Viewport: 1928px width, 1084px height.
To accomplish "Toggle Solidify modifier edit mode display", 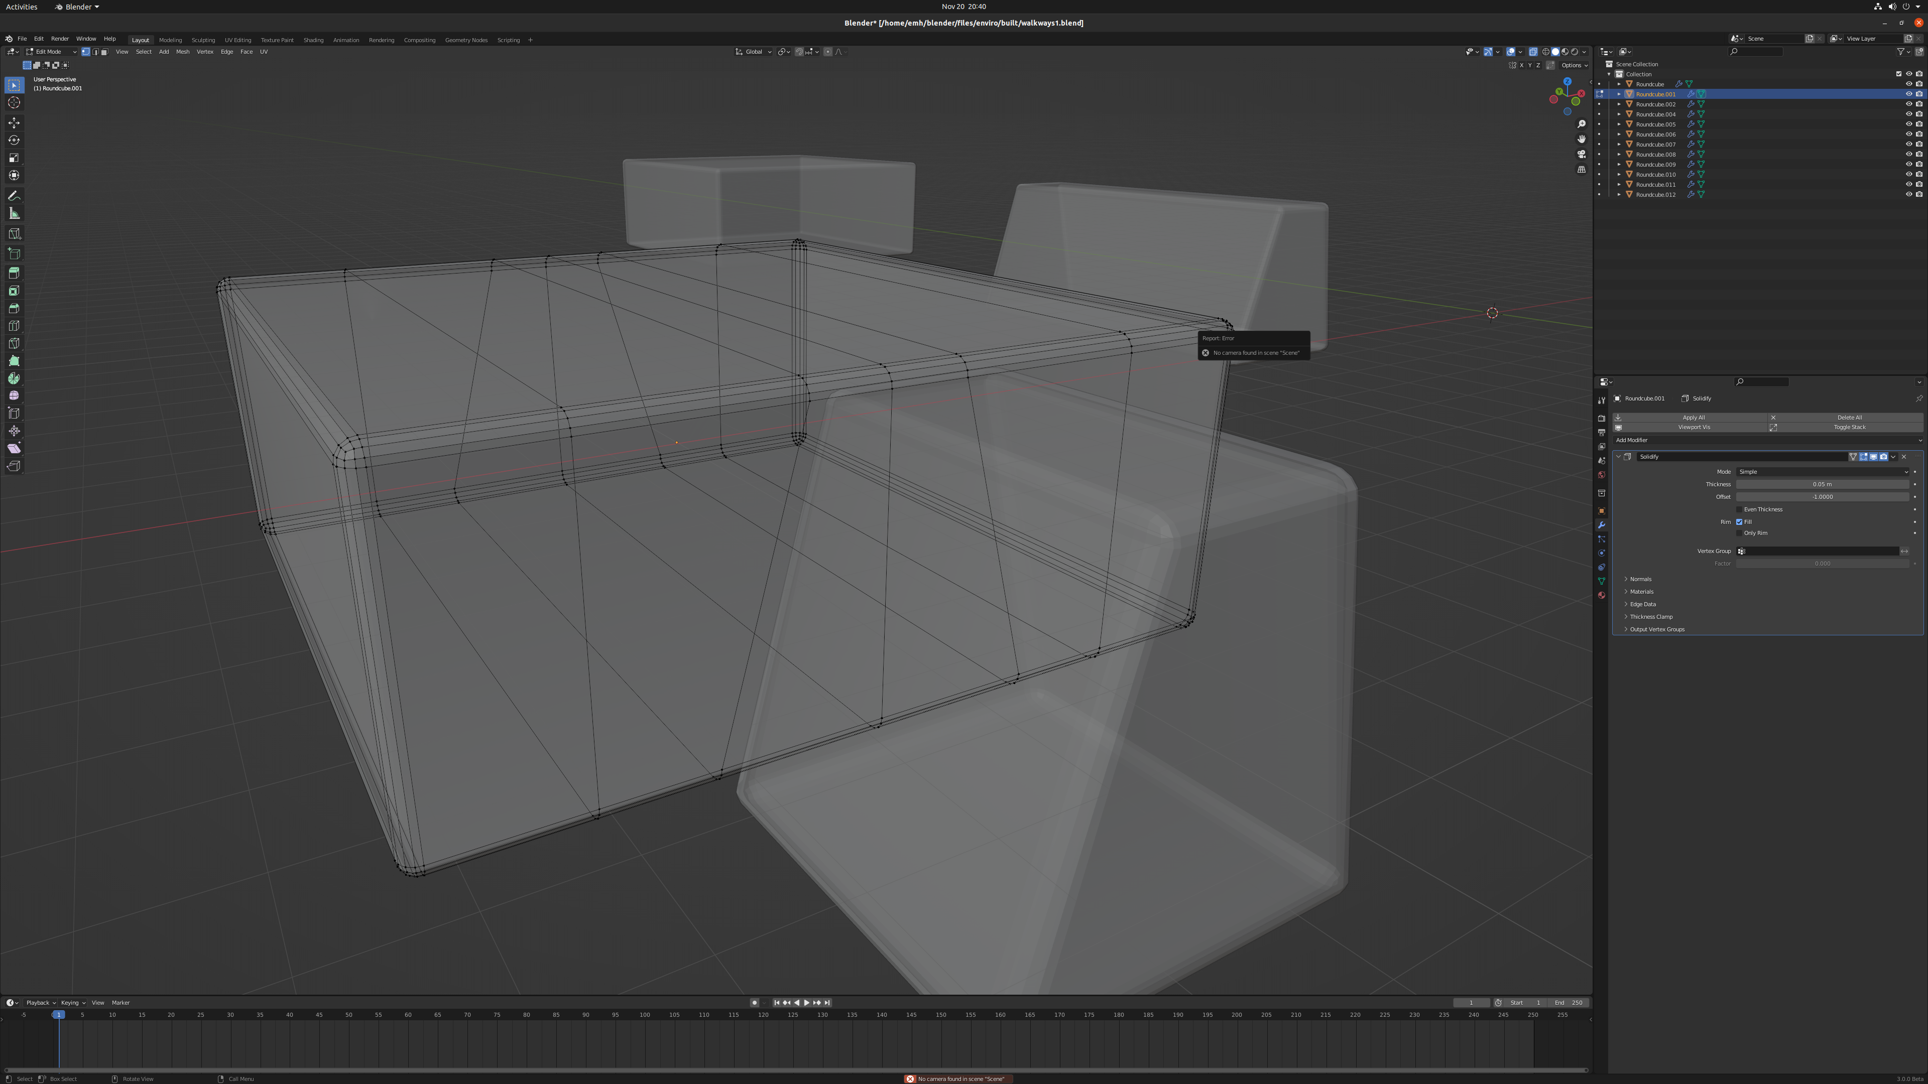I will [x=1864, y=457].
